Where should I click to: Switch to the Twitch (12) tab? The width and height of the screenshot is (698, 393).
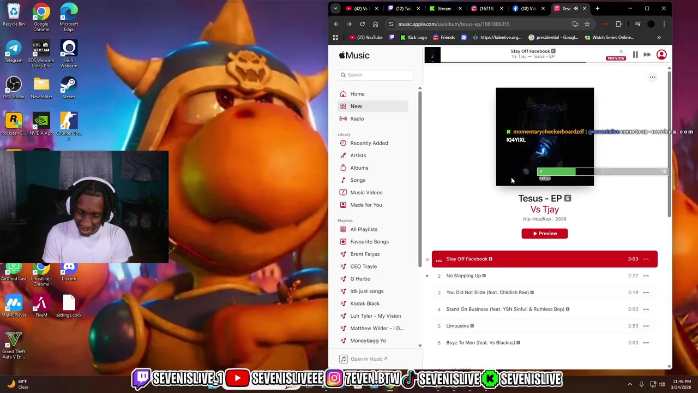(x=404, y=9)
